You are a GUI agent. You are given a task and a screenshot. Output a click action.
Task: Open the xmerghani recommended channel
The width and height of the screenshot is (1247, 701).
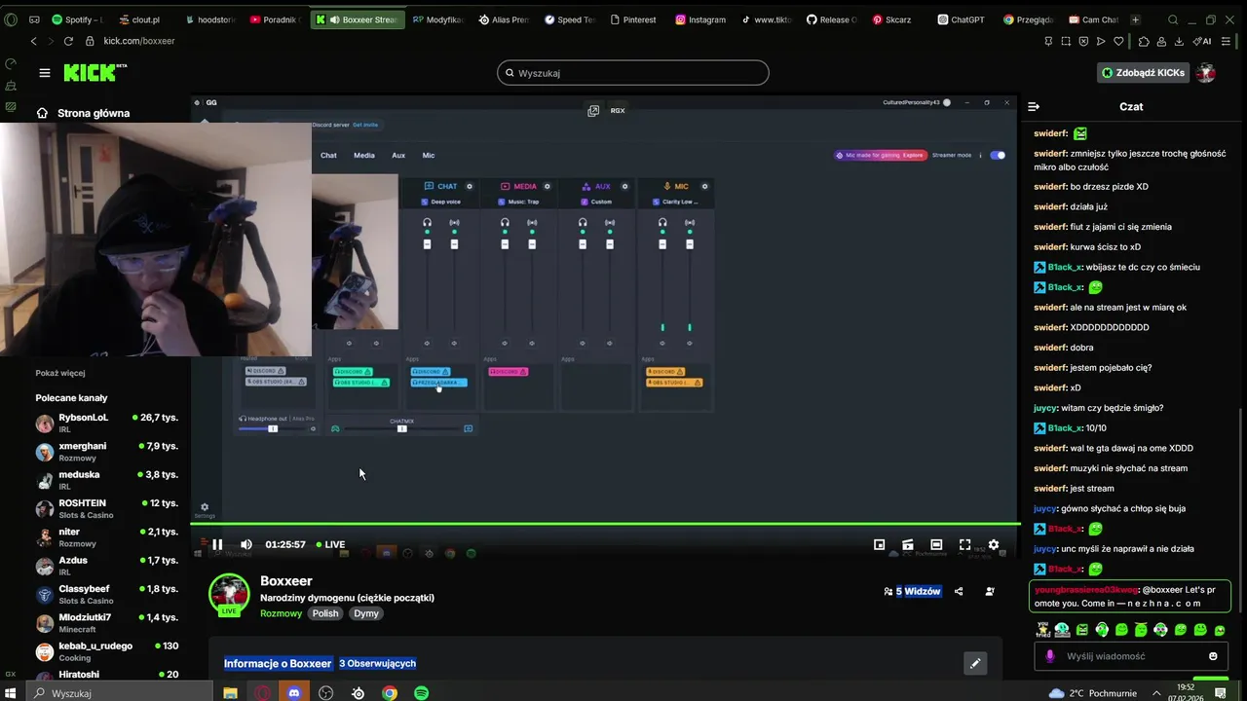coord(107,452)
